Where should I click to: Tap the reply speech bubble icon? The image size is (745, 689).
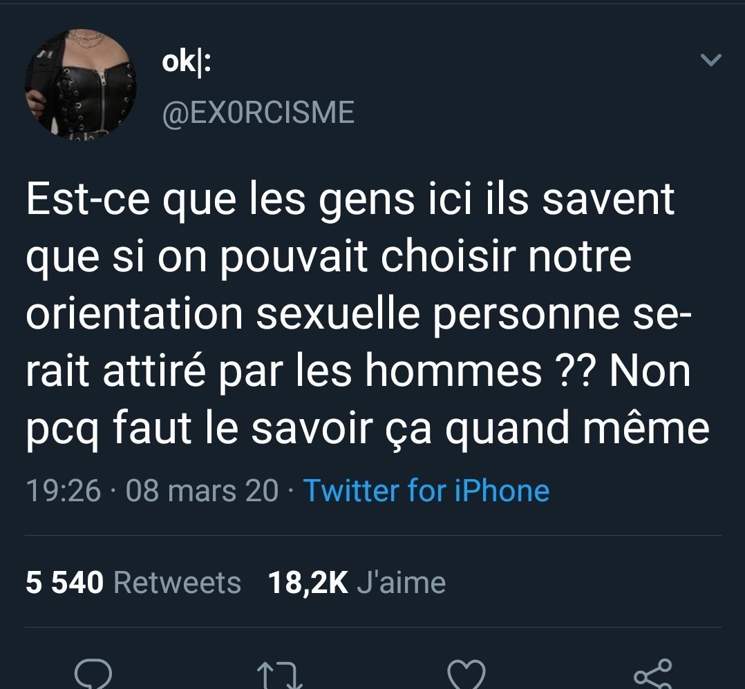point(92,674)
